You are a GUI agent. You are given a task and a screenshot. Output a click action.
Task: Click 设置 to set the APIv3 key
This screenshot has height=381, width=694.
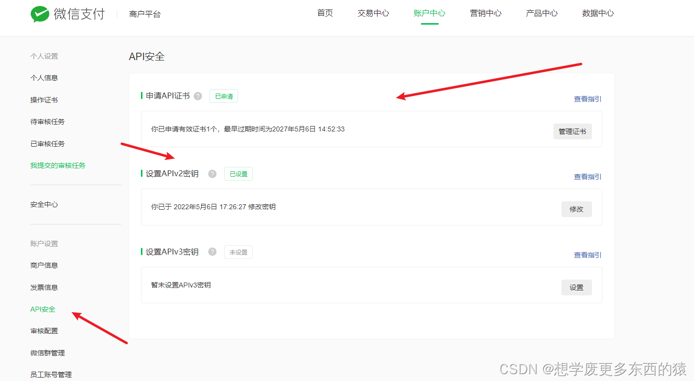(576, 287)
